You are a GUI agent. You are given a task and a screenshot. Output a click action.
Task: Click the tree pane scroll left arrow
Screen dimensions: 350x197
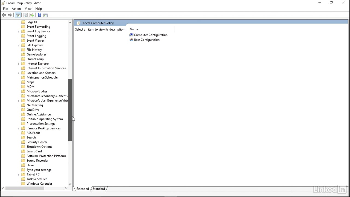(3, 189)
